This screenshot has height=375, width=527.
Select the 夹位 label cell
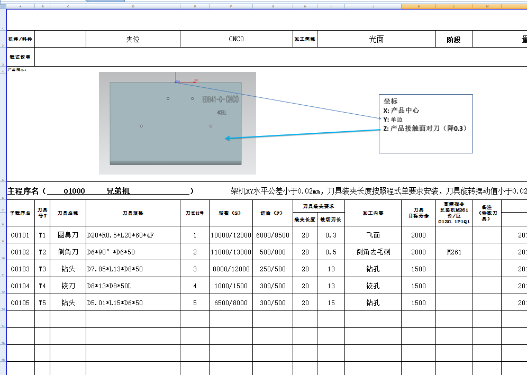click(133, 39)
